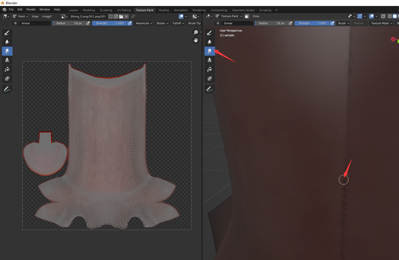Open the Render menu

click(31, 9)
